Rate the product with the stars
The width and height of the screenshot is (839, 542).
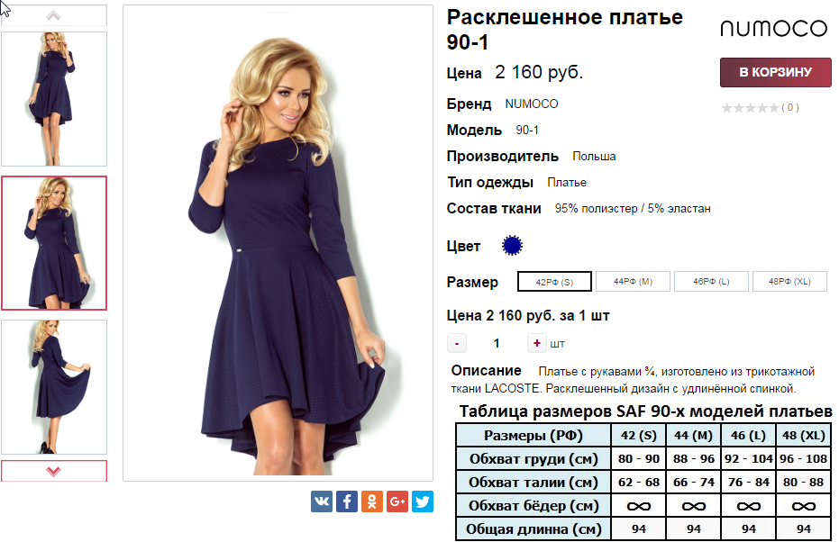click(750, 108)
